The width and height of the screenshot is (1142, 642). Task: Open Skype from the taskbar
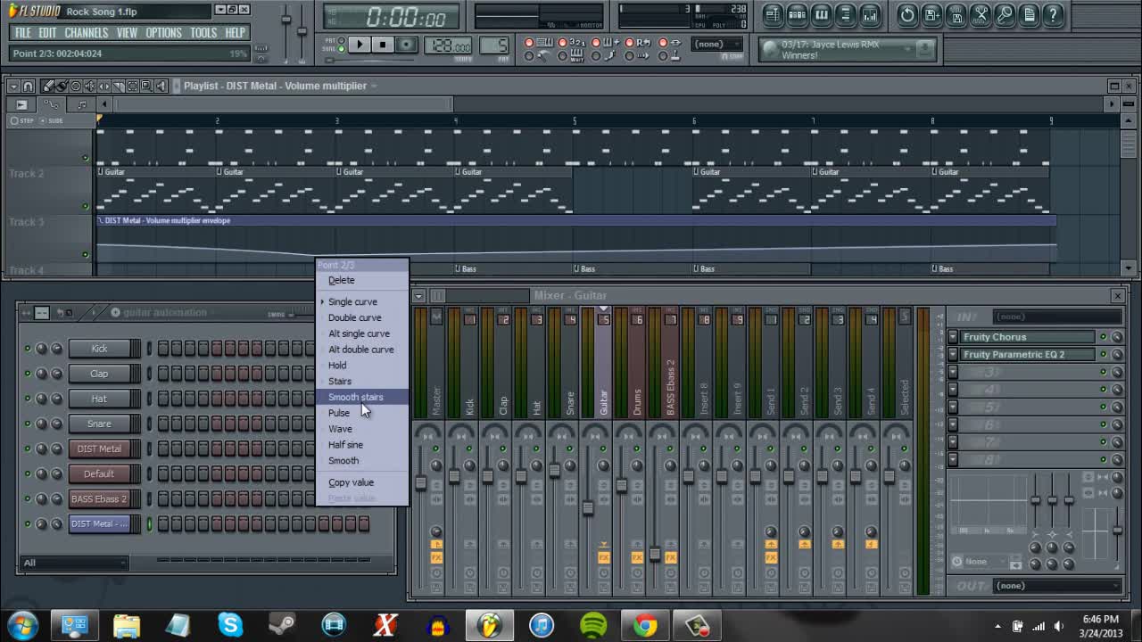(x=230, y=625)
